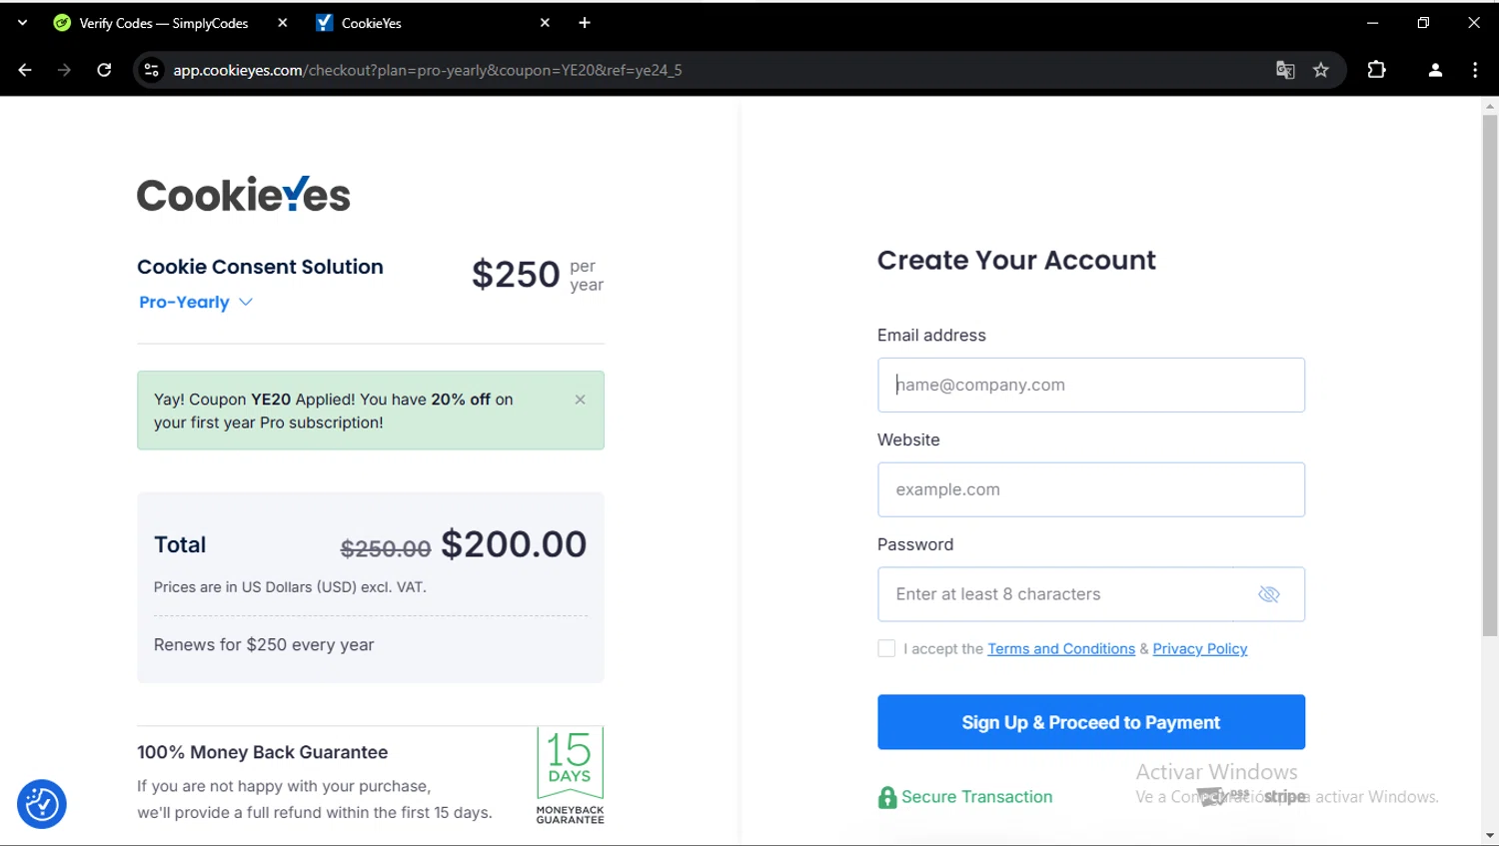The height and width of the screenshot is (846, 1499).
Task: Reload the CookieYes checkout page
Action: 104,70
